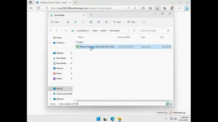Viewport: 218px width, 122px height.
Task: Show hidden tray icons chevron
Action: click(166, 119)
